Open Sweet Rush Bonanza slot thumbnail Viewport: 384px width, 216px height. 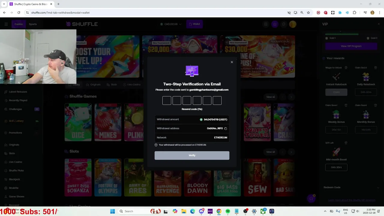click(x=78, y=177)
